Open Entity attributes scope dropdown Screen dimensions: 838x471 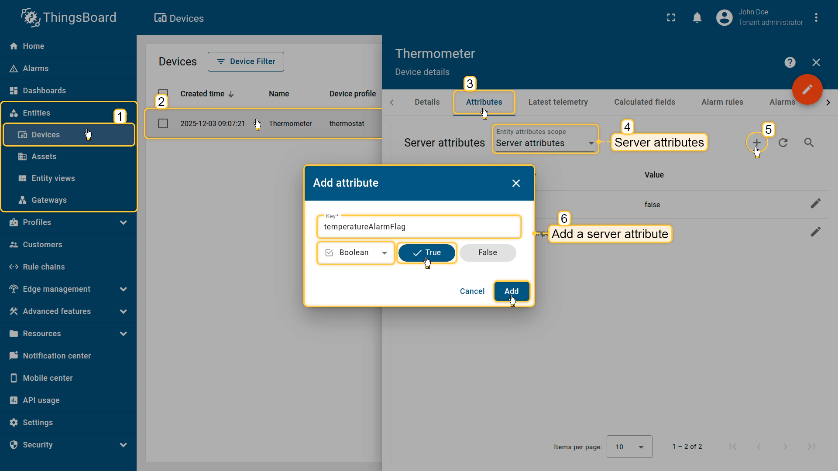(545, 143)
